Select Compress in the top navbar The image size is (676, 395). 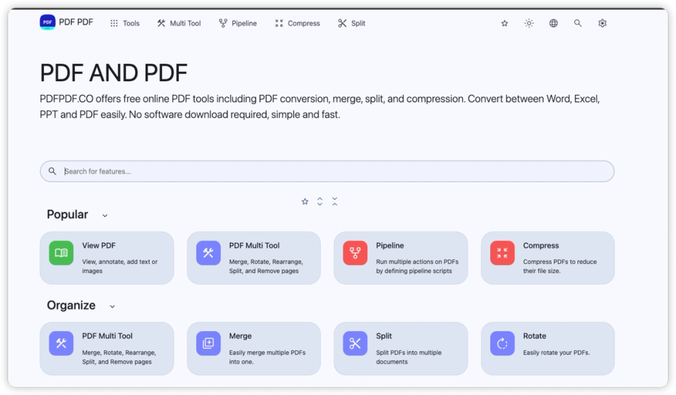[297, 23]
